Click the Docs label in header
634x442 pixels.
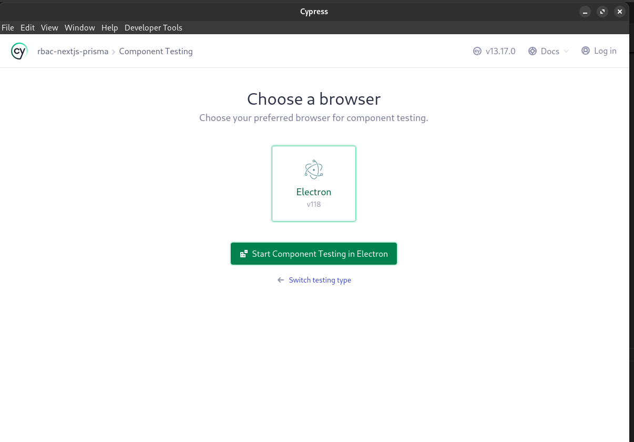550,51
